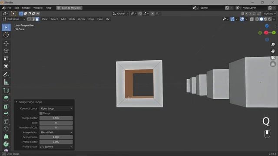The width and height of the screenshot is (278, 156).
Task: Click the blue Z axis on navigation gizmo
Action: coord(267,26)
